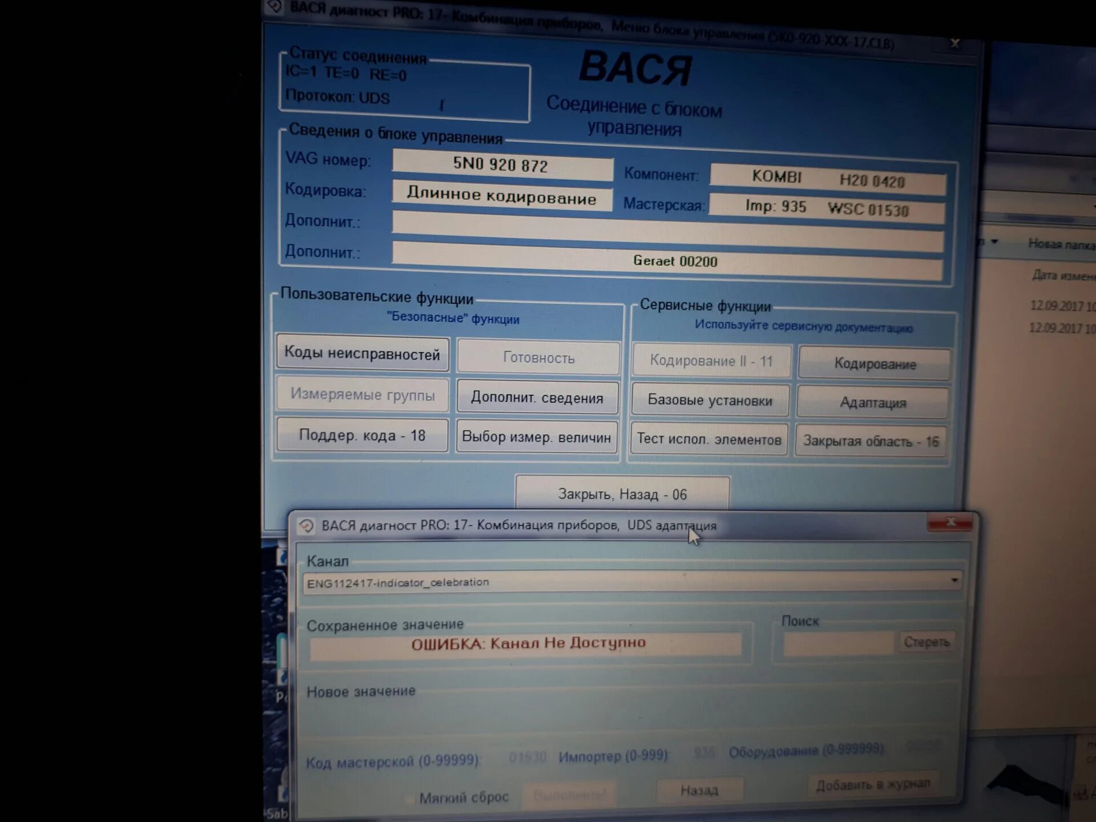1096x822 pixels.
Task: Run Тест испол. элементов
Action: click(709, 439)
